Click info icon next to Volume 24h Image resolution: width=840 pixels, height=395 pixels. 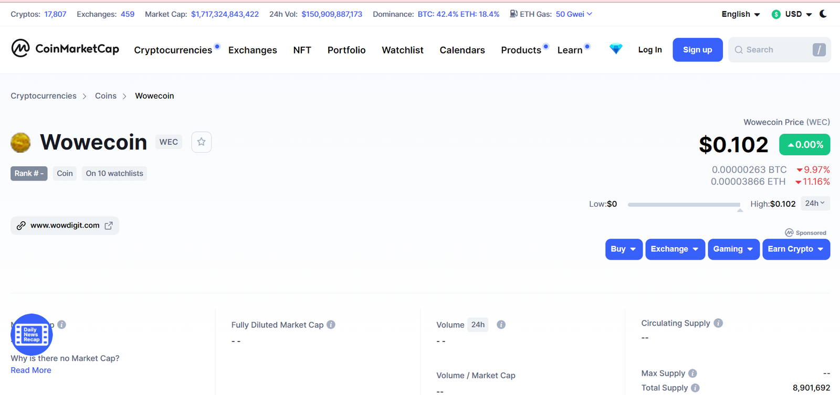501,325
